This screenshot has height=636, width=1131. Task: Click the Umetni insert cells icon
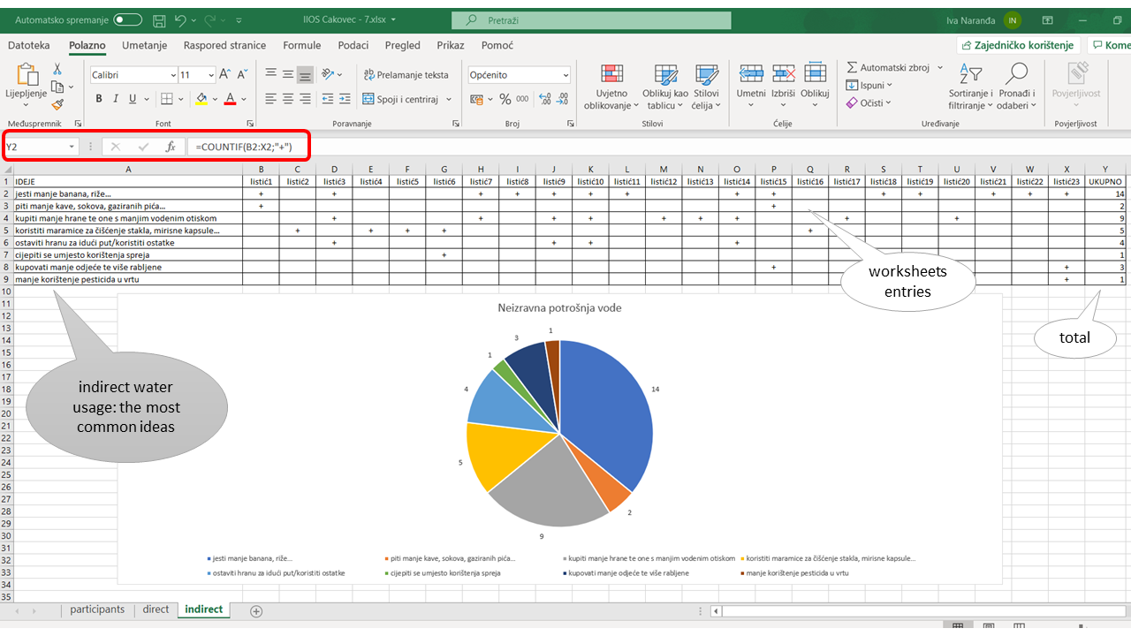click(751, 74)
